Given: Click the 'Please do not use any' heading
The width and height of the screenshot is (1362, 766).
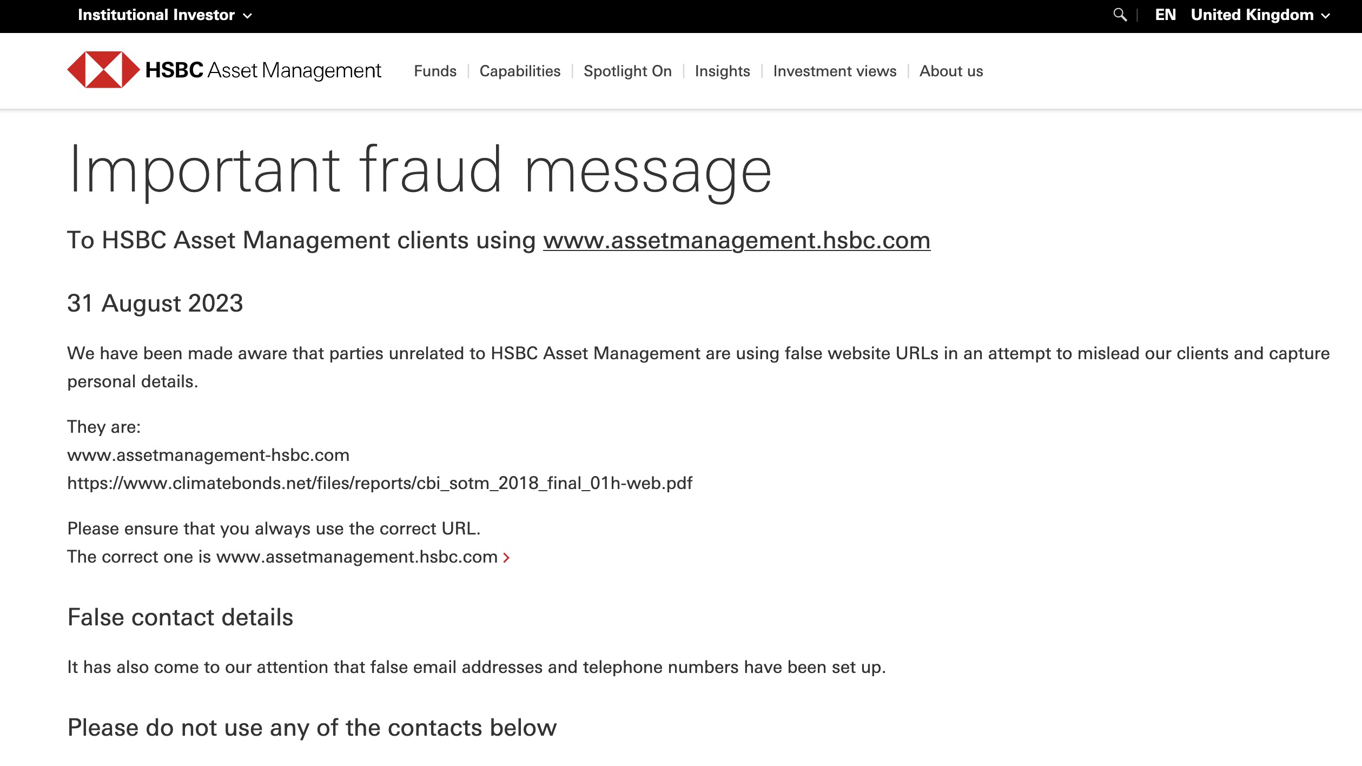Looking at the screenshot, I should coord(312,728).
